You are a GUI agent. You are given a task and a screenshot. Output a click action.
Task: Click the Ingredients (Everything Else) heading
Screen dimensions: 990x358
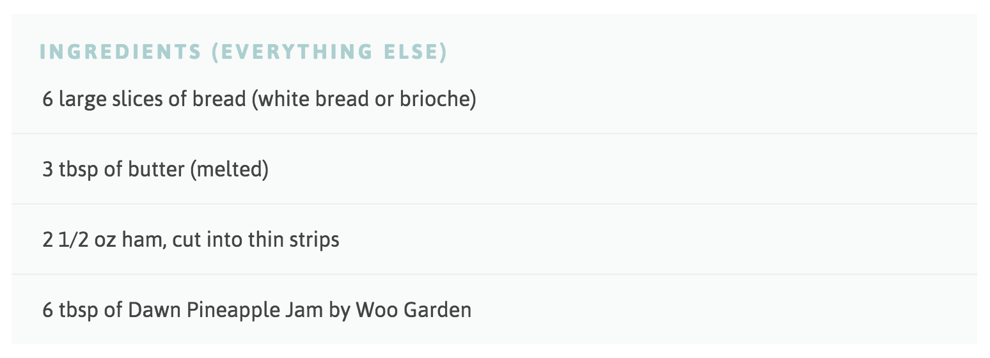click(243, 52)
